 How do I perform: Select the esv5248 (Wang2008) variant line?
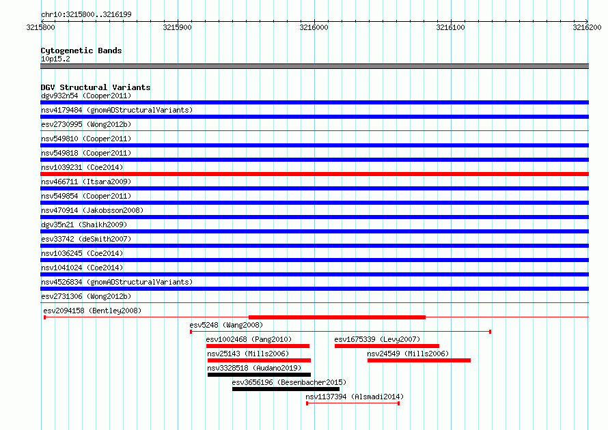tap(341, 332)
